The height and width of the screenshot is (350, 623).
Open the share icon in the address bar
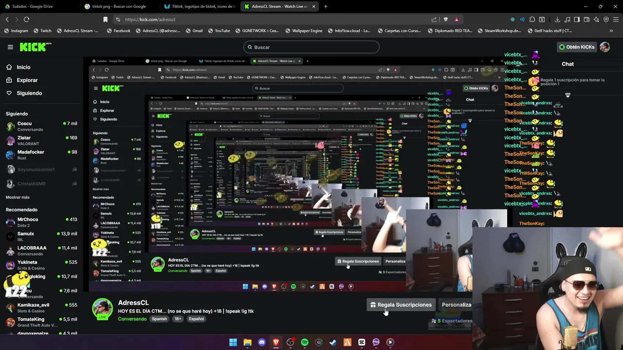(434, 19)
